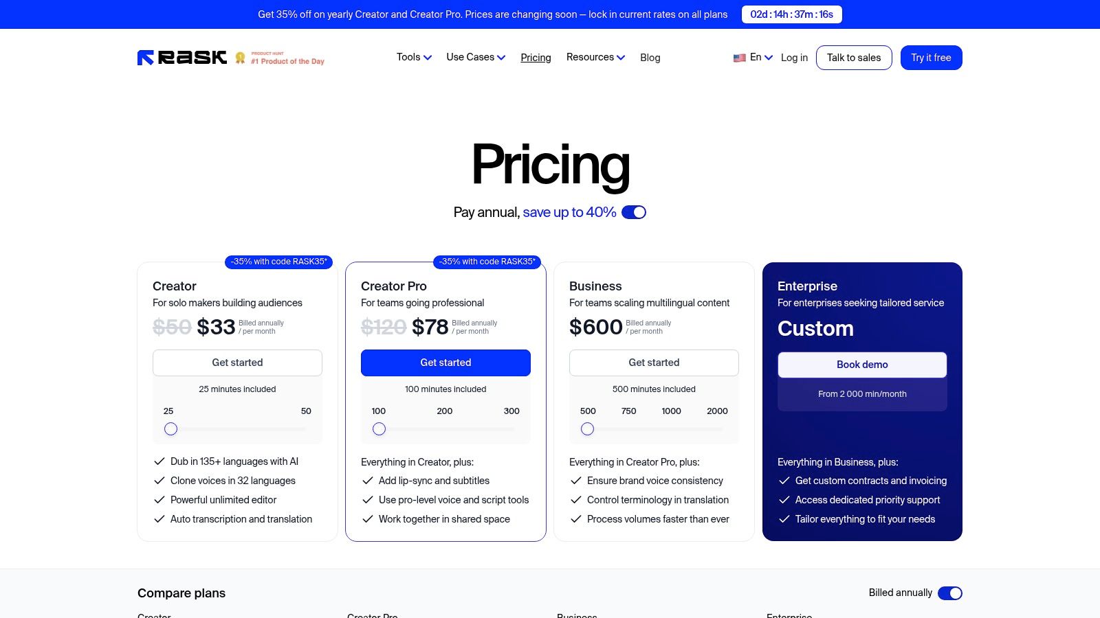The image size is (1100, 618).
Task: Go to the Blog menu item
Action: pos(650,58)
